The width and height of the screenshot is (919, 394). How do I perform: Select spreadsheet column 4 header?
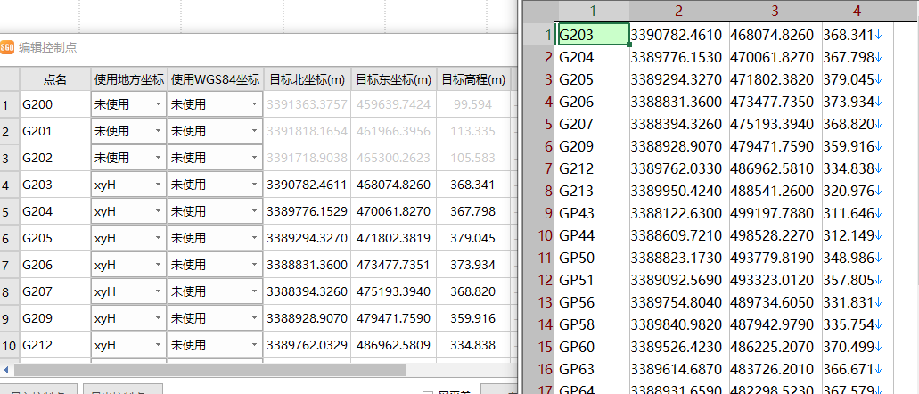[857, 11]
